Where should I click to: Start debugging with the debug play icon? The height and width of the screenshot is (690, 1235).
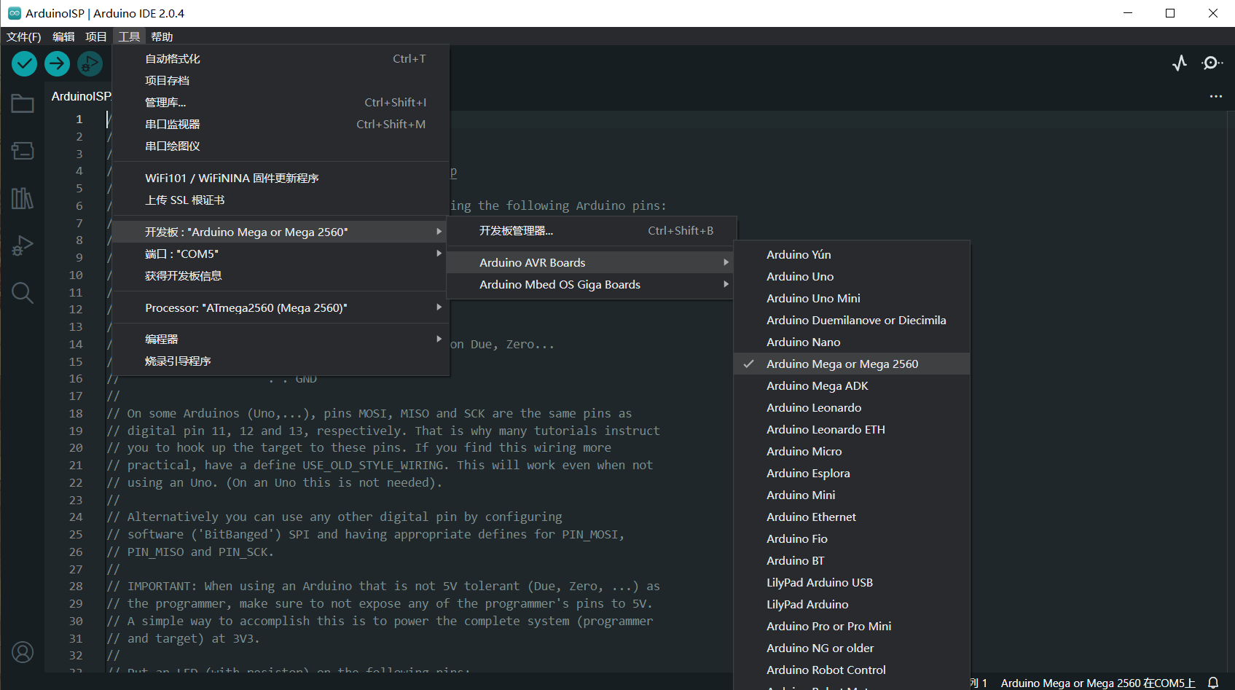90,64
